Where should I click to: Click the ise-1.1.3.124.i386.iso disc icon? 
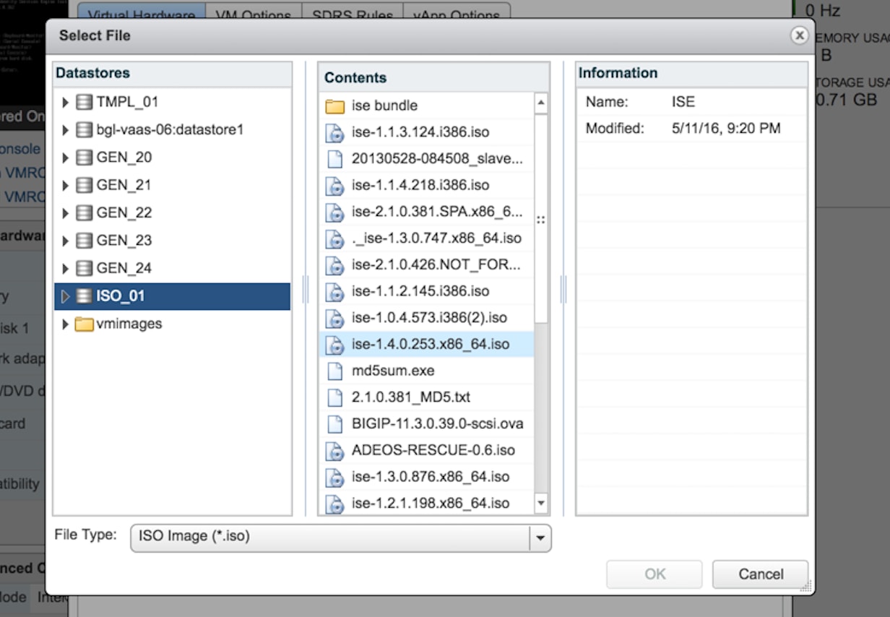(334, 133)
